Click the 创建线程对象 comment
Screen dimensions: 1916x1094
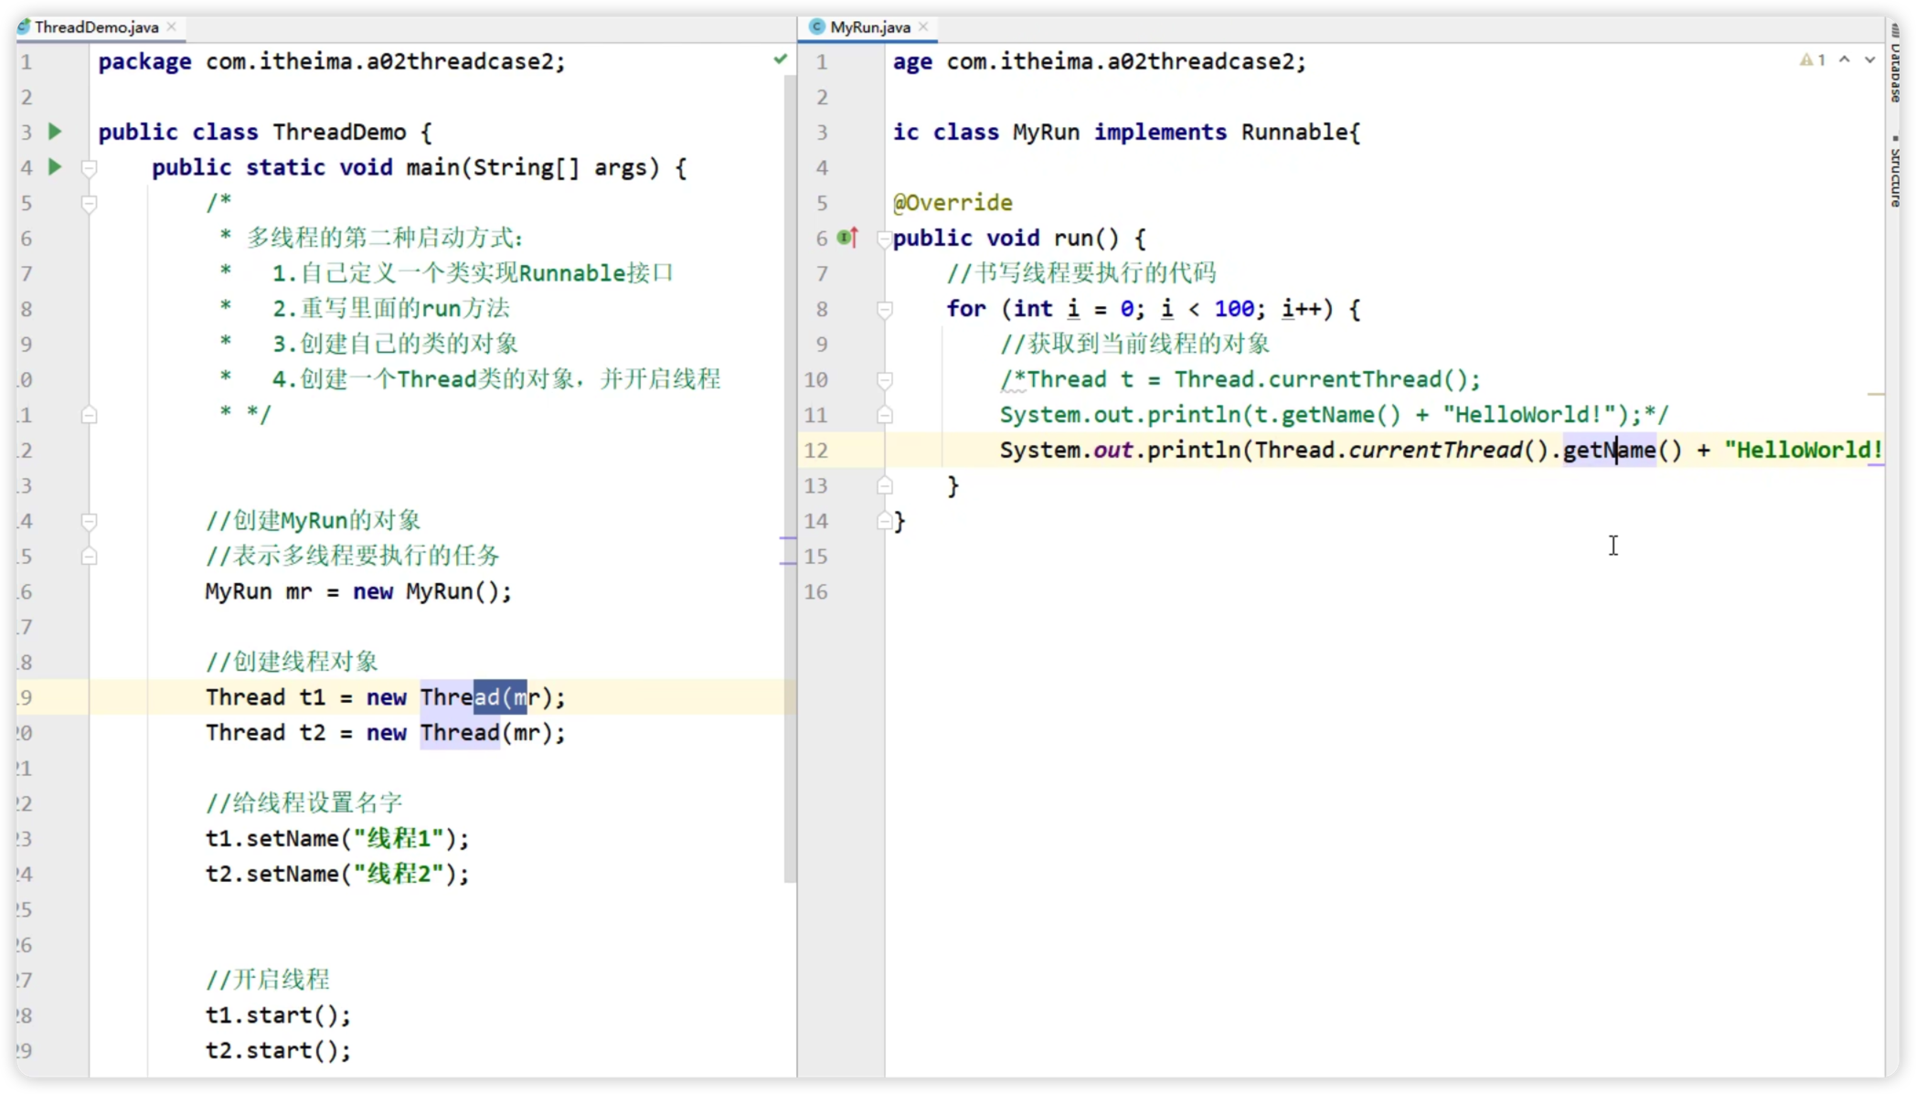coord(292,662)
